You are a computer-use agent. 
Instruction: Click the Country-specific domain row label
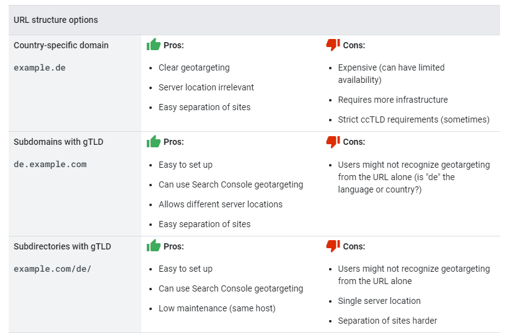(x=61, y=45)
